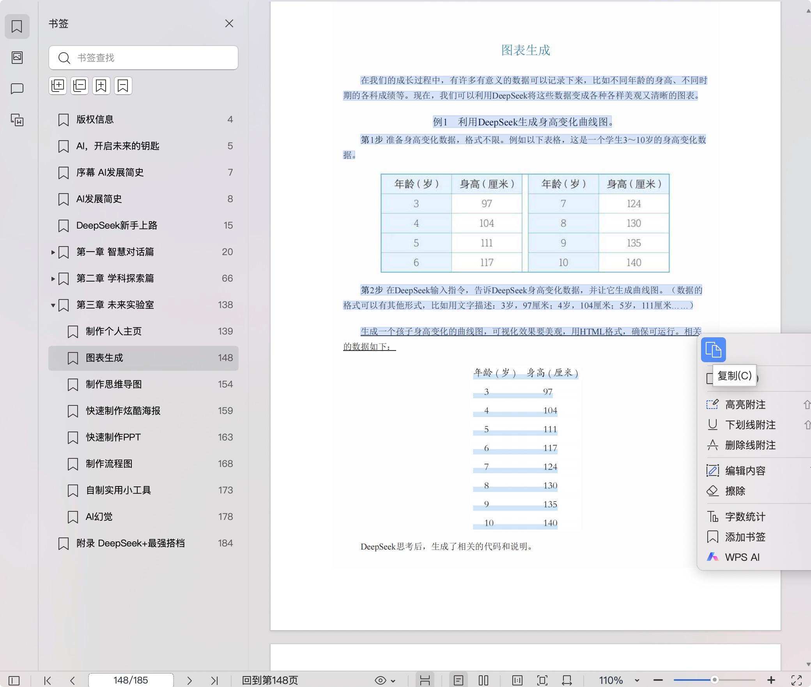The height and width of the screenshot is (687, 811).
Task: Click the blue copy icon in context menu
Action: [x=713, y=350]
